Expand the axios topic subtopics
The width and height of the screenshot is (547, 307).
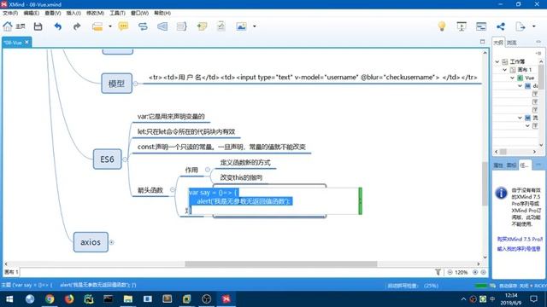(112, 242)
